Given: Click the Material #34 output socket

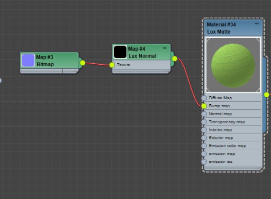Looking at the screenshot, I should point(266,95).
